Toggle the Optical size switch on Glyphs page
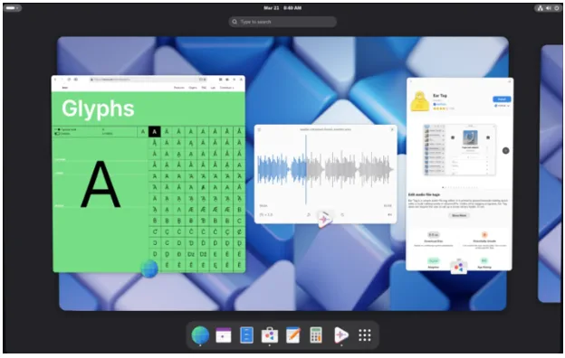 (x=57, y=129)
